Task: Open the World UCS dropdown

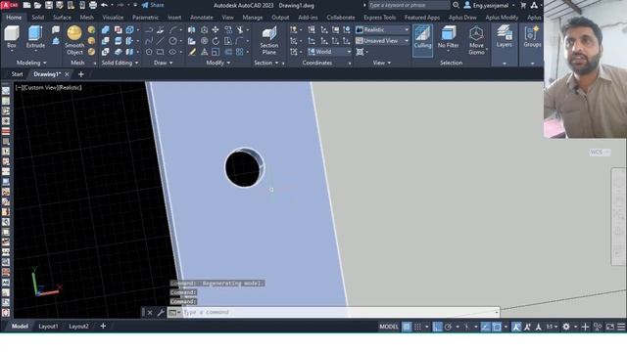Action: click(x=329, y=52)
